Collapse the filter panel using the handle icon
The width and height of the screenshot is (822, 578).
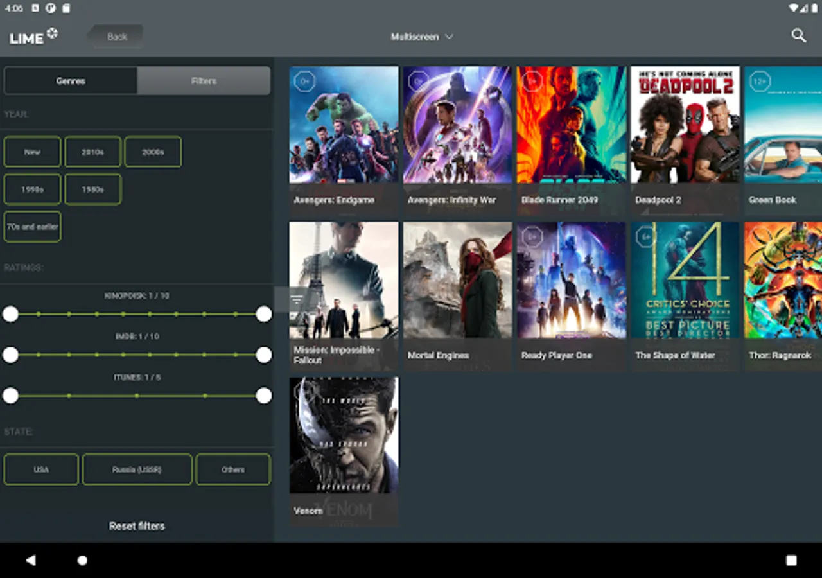pyautogui.click(x=296, y=299)
